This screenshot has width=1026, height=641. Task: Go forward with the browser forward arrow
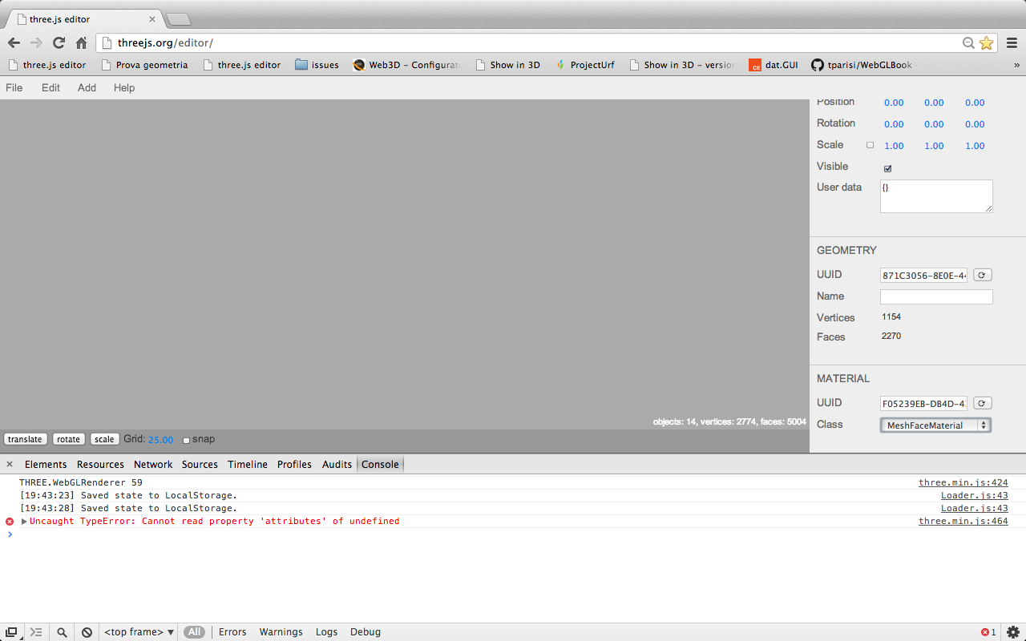(x=36, y=42)
